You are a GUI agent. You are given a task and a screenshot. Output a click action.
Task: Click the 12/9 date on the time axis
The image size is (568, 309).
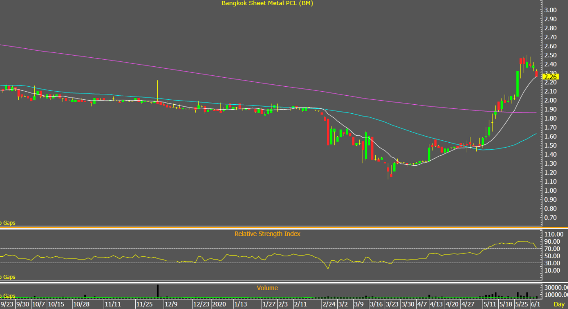pyautogui.click(x=171, y=304)
